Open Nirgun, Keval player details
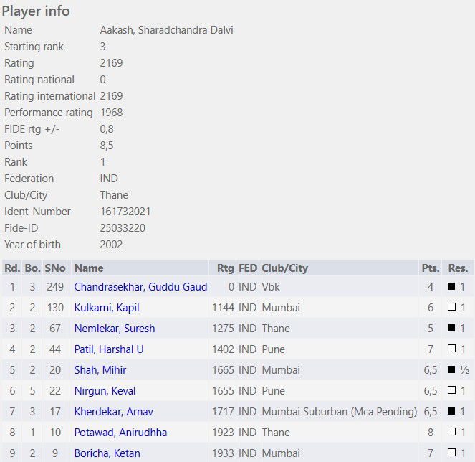 coord(105,391)
